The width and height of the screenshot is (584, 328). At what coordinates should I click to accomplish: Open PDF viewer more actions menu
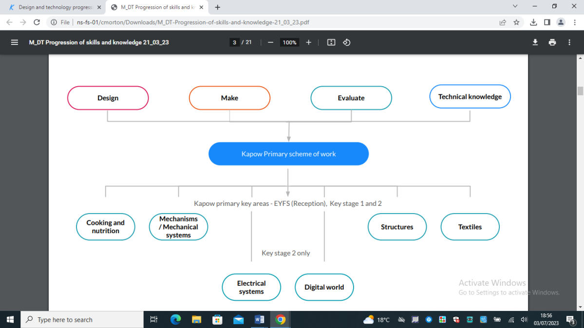[x=569, y=42]
